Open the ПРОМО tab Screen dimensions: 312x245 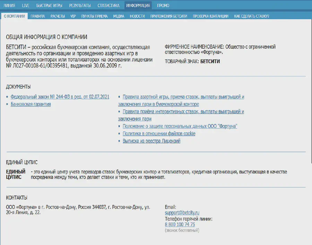(163, 6)
